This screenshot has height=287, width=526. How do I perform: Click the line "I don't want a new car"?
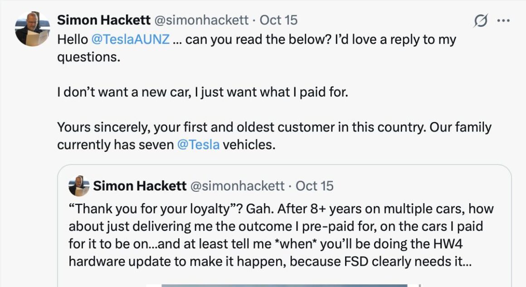pyautogui.click(x=202, y=92)
